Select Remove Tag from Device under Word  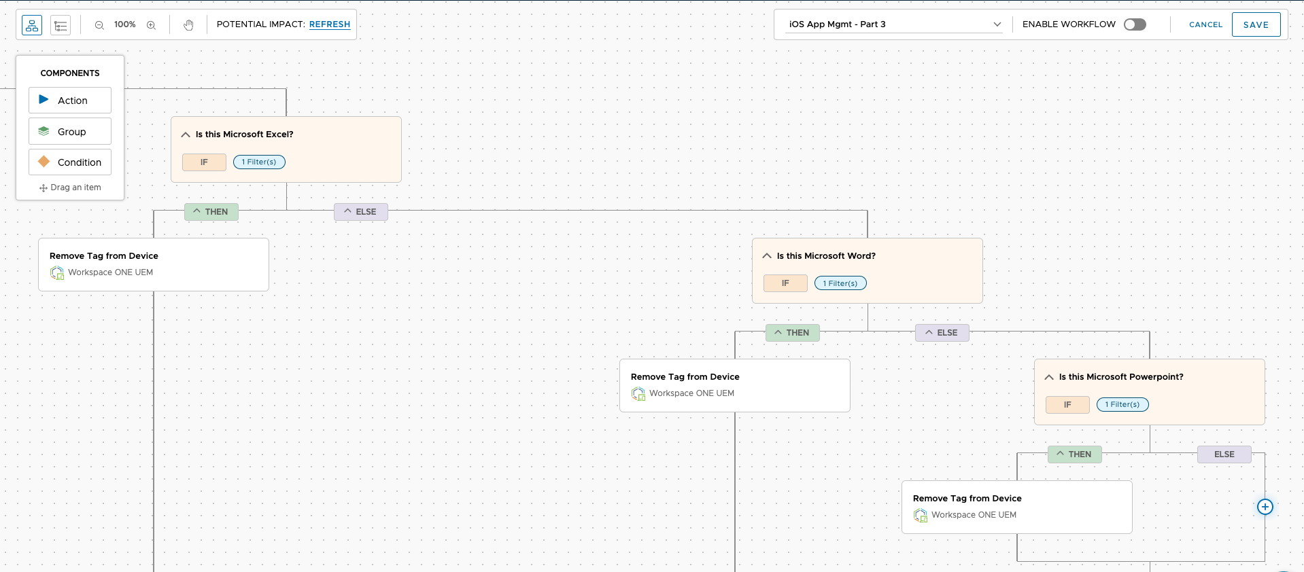pyautogui.click(x=735, y=385)
